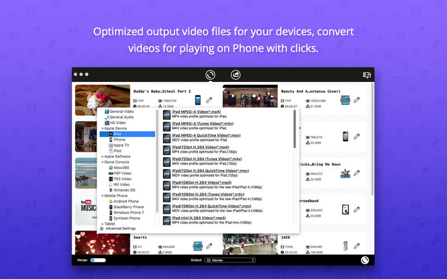Open the Output Movies dropdown
The image size is (447, 279).
coord(230,260)
